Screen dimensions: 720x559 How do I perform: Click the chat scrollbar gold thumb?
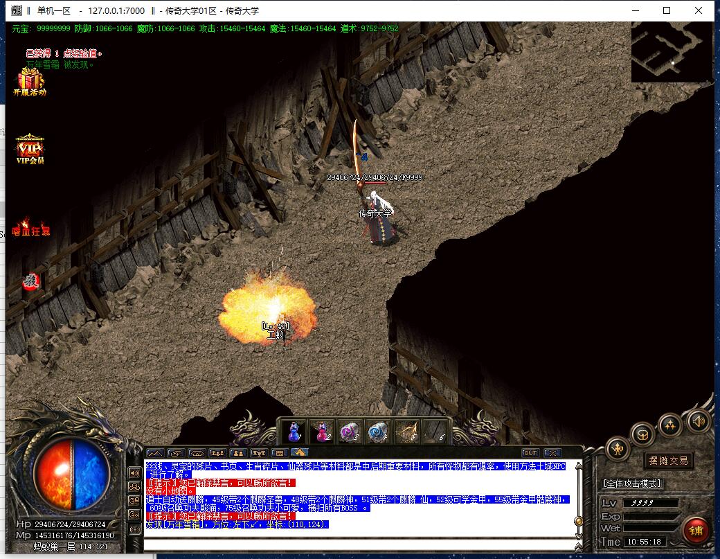[x=579, y=521]
